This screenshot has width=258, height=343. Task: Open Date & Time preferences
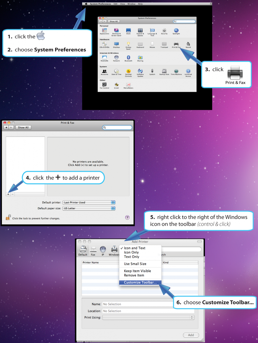[x=116, y=72]
